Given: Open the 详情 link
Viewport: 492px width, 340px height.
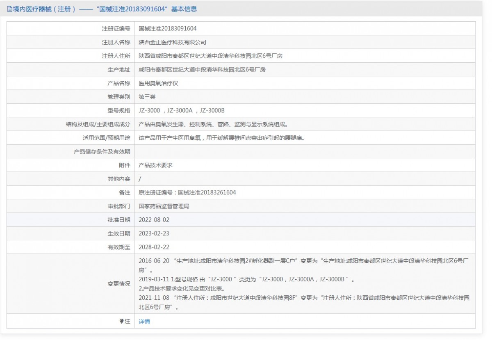Looking at the screenshot, I should coord(144,322).
